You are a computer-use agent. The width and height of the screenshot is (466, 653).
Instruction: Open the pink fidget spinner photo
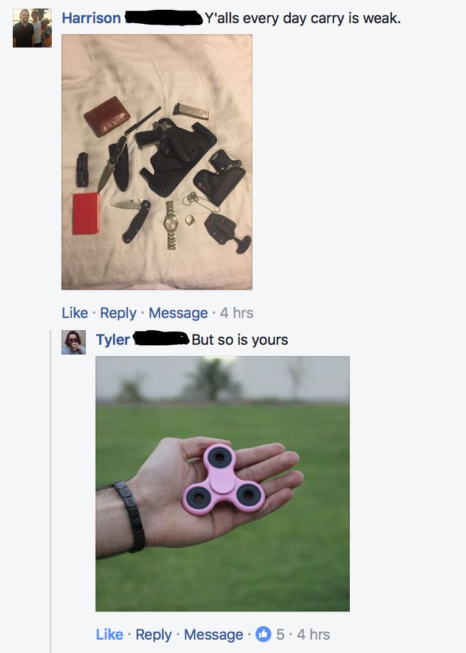click(223, 484)
